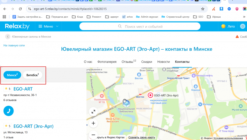Click the Белоруснефть map marker

(193, 76)
